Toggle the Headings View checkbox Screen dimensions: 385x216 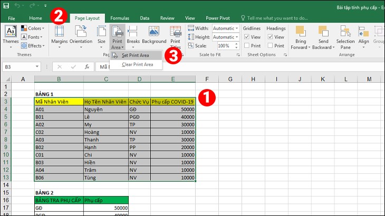(271, 37)
